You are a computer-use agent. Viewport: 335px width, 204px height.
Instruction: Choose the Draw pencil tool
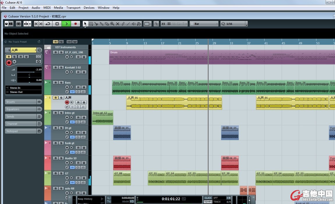click(x=123, y=24)
